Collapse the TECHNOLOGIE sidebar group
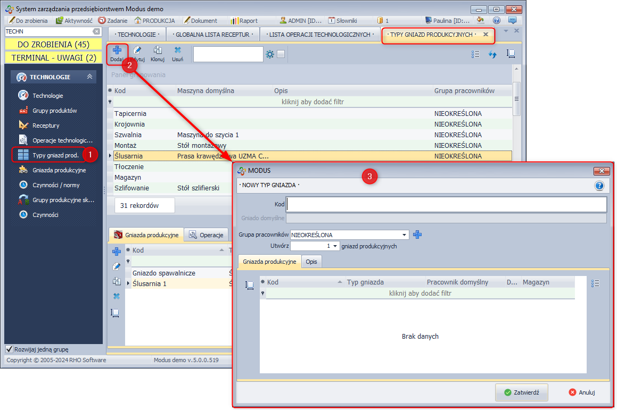 89,77
